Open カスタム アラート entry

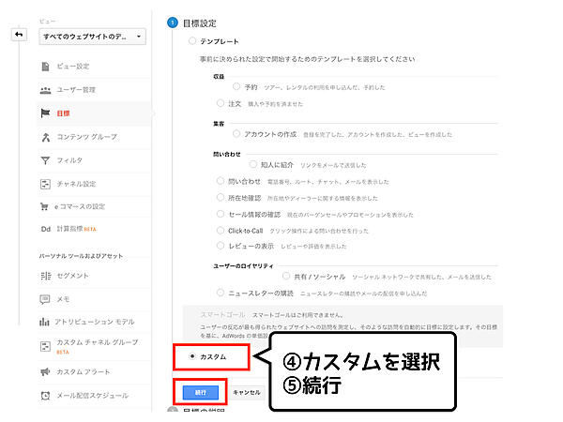click(84, 372)
